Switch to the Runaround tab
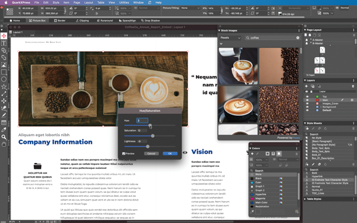 click(x=105, y=20)
